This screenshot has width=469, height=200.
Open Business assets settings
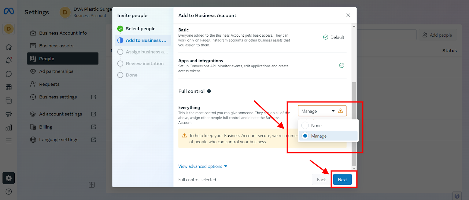pos(63,46)
